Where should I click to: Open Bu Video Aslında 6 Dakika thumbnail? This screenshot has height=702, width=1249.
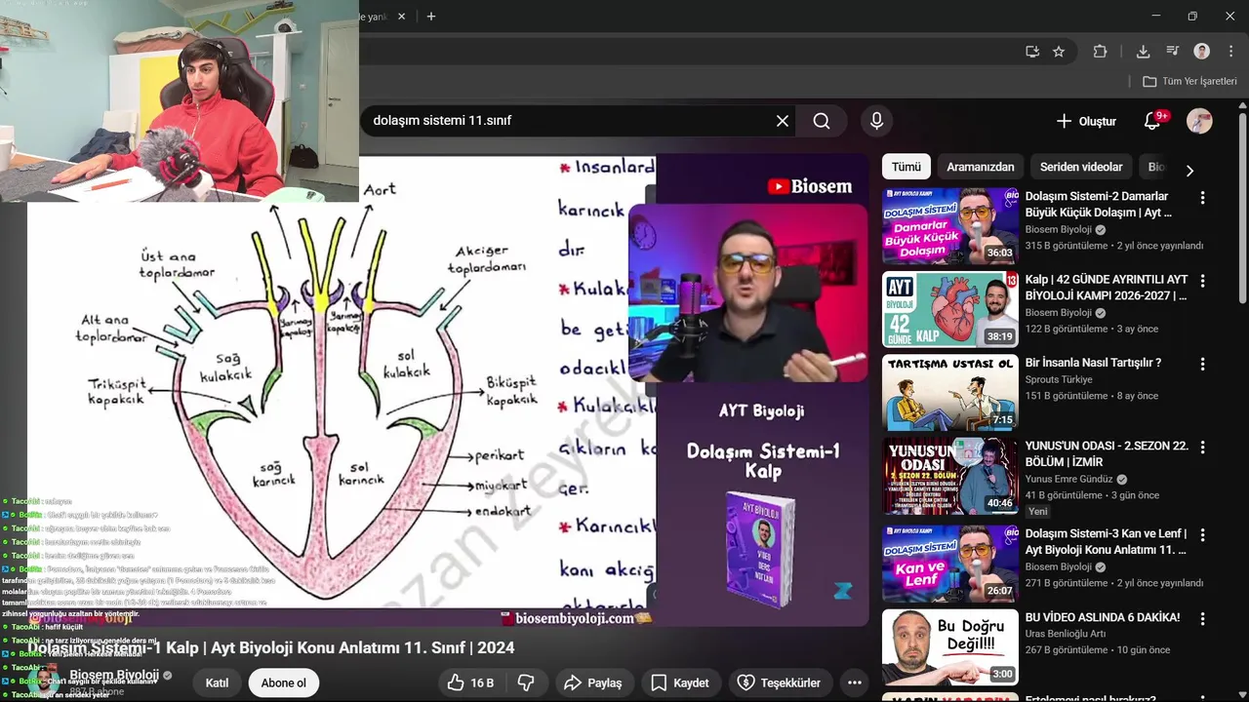tap(950, 647)
